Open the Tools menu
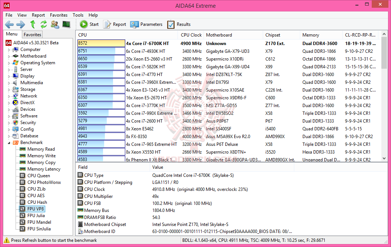 tap(78, 15)
